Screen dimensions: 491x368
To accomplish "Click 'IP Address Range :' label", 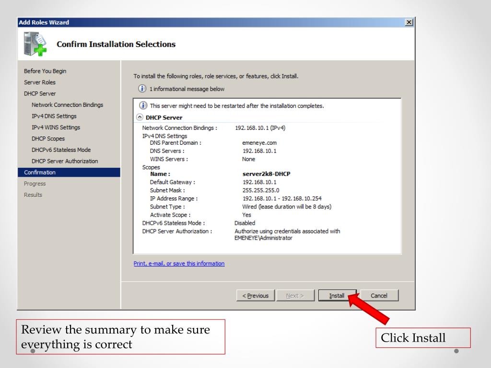I will 174,198.
